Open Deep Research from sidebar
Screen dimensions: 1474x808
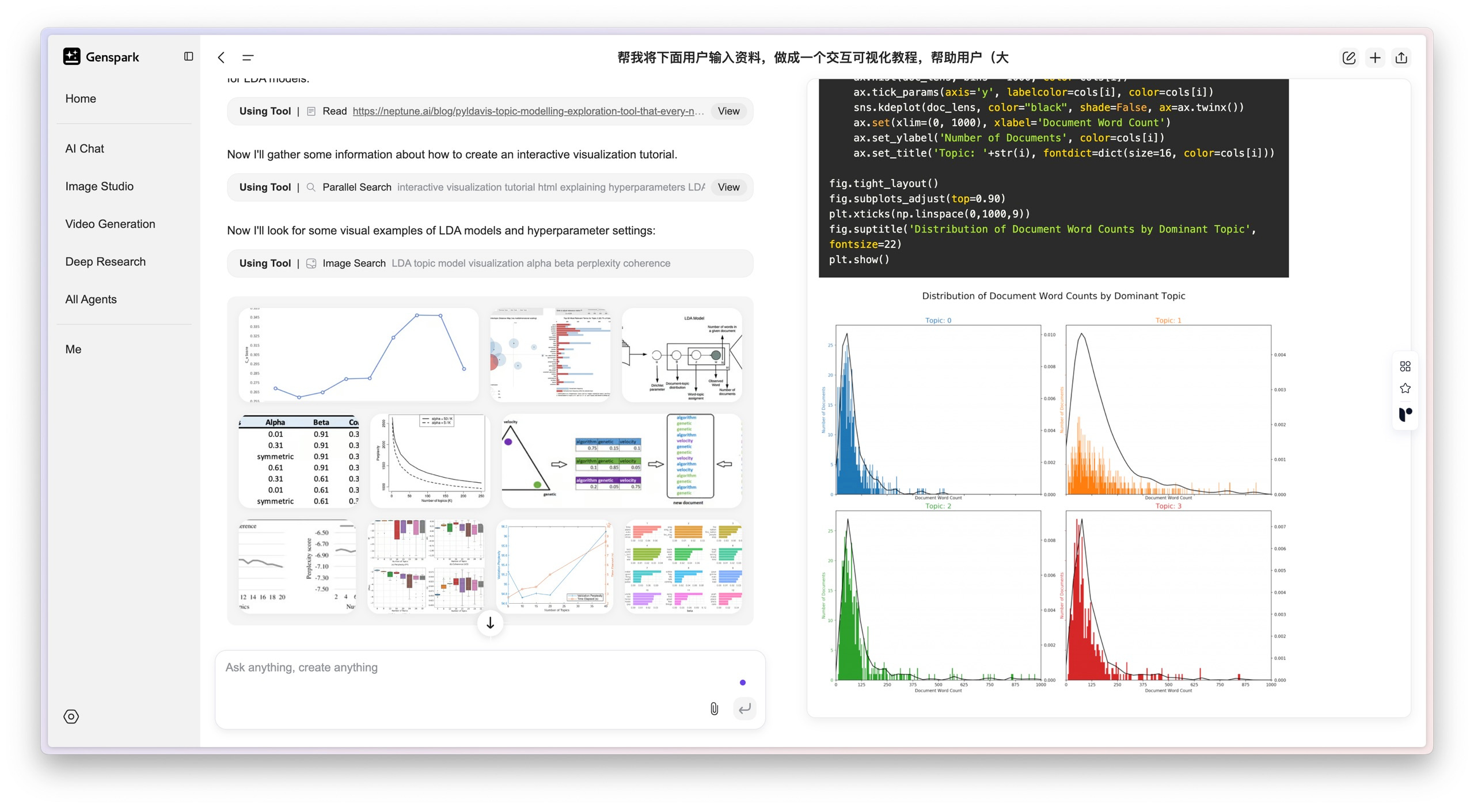105,261
